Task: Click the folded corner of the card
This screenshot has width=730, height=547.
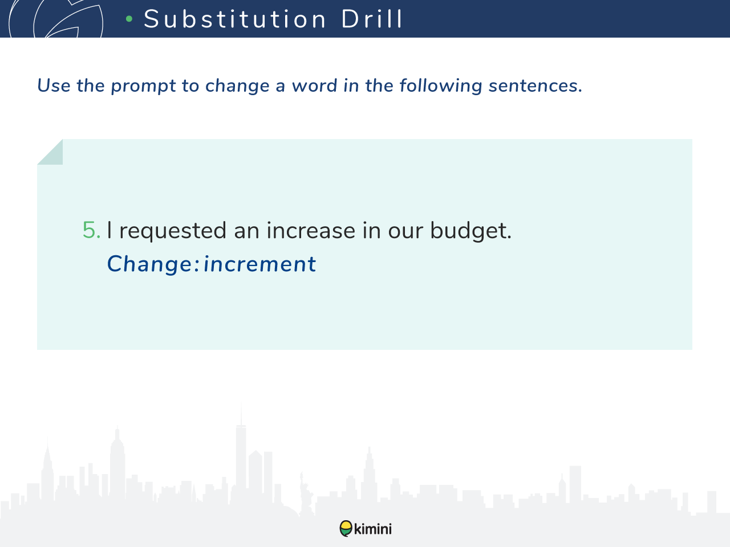Action: [x=50, y=152]
